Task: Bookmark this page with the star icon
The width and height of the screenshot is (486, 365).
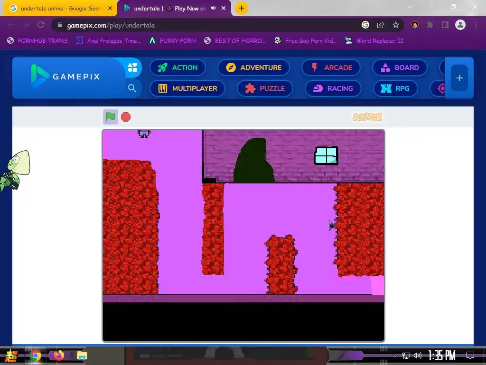Action: pos(396,25)
